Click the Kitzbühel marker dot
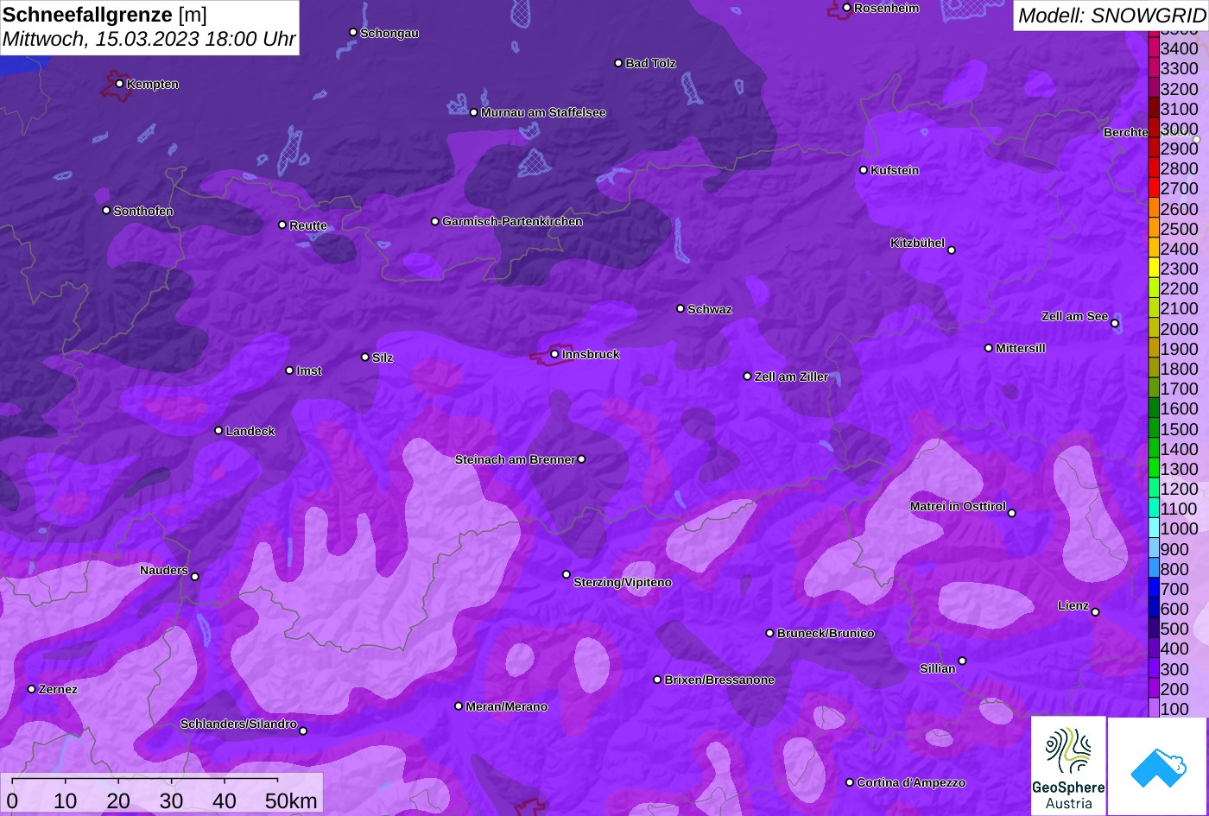 952,250
